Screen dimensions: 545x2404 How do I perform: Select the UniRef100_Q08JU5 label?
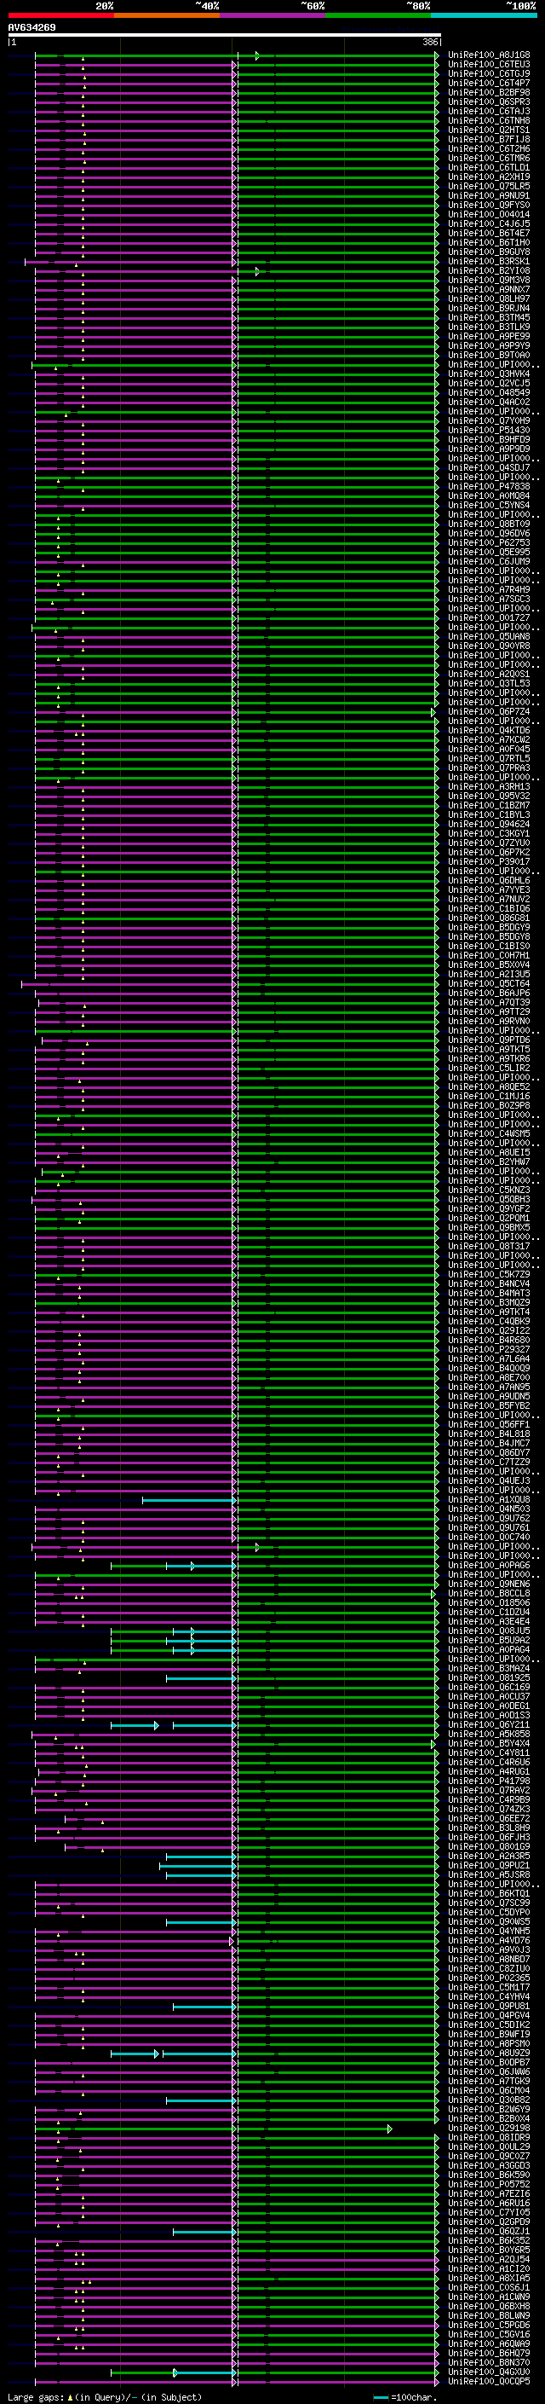pyautogui.click(x=489, y=1631)
